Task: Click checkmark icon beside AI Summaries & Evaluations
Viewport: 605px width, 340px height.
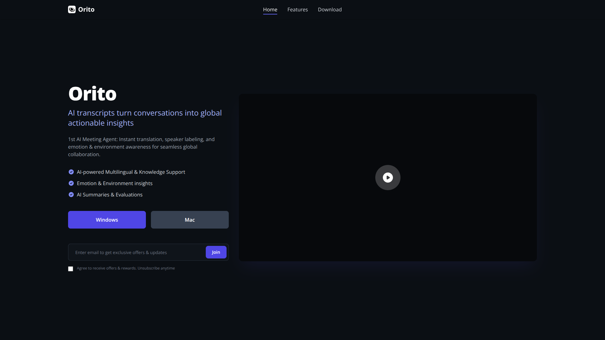Action: [71, 195]
